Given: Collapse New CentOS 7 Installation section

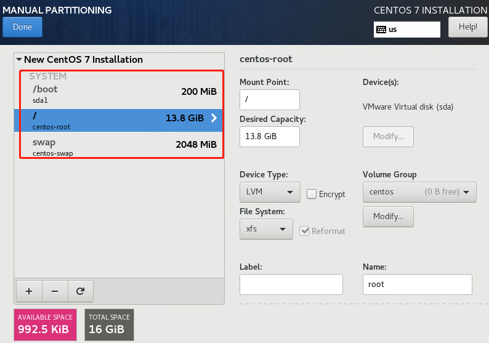Looking at the screenshot, I should tap(19, 59).
